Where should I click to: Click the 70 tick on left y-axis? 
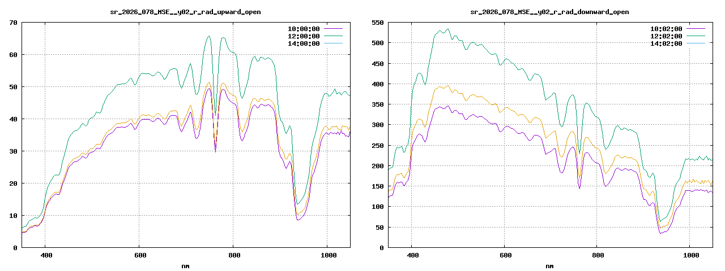point(12,23)
